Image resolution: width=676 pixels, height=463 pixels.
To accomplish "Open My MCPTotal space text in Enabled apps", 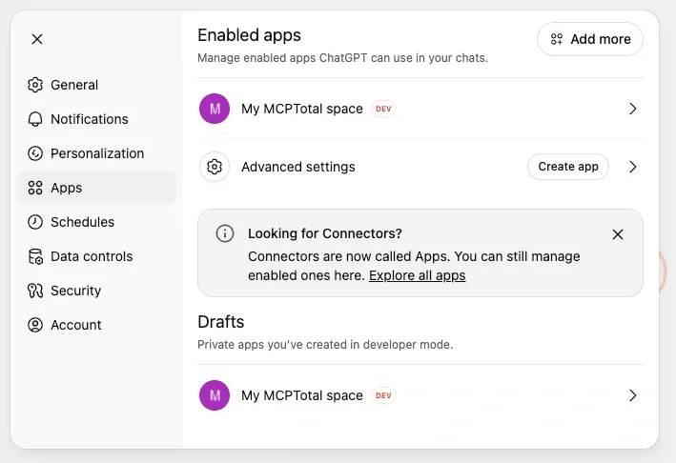I will [x=302, y=109].
